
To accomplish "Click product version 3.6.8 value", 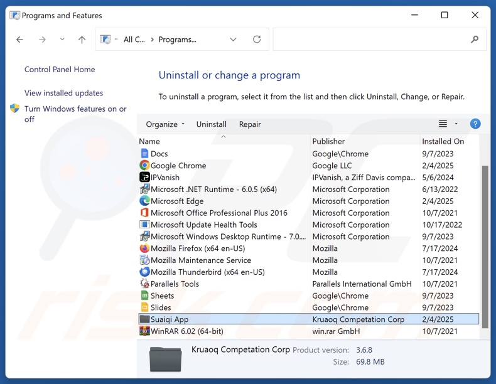I will (364, 350).
